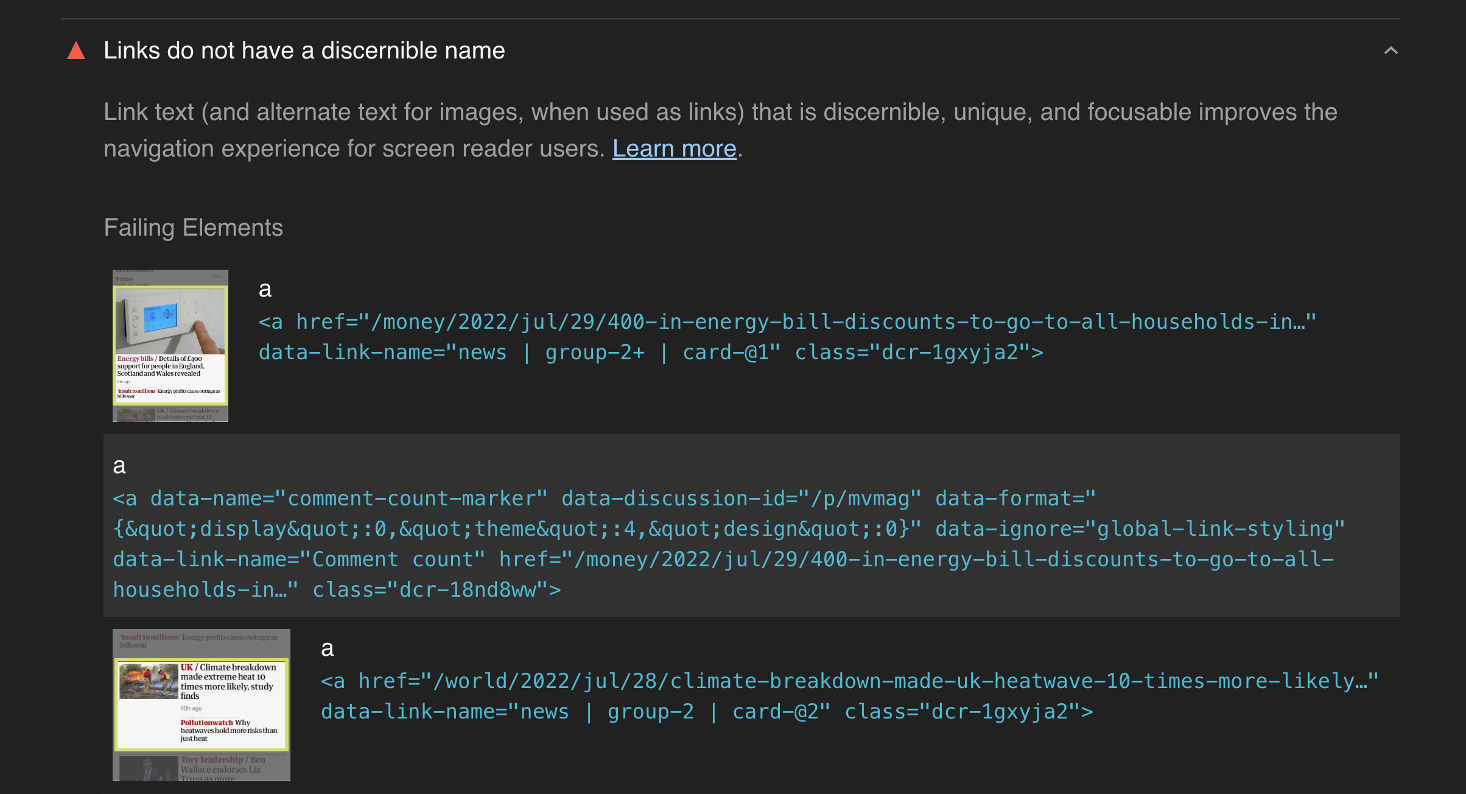
Task: Click the "Failing Elements" heading
Action: pyautogui.click(x=193, y=227)
